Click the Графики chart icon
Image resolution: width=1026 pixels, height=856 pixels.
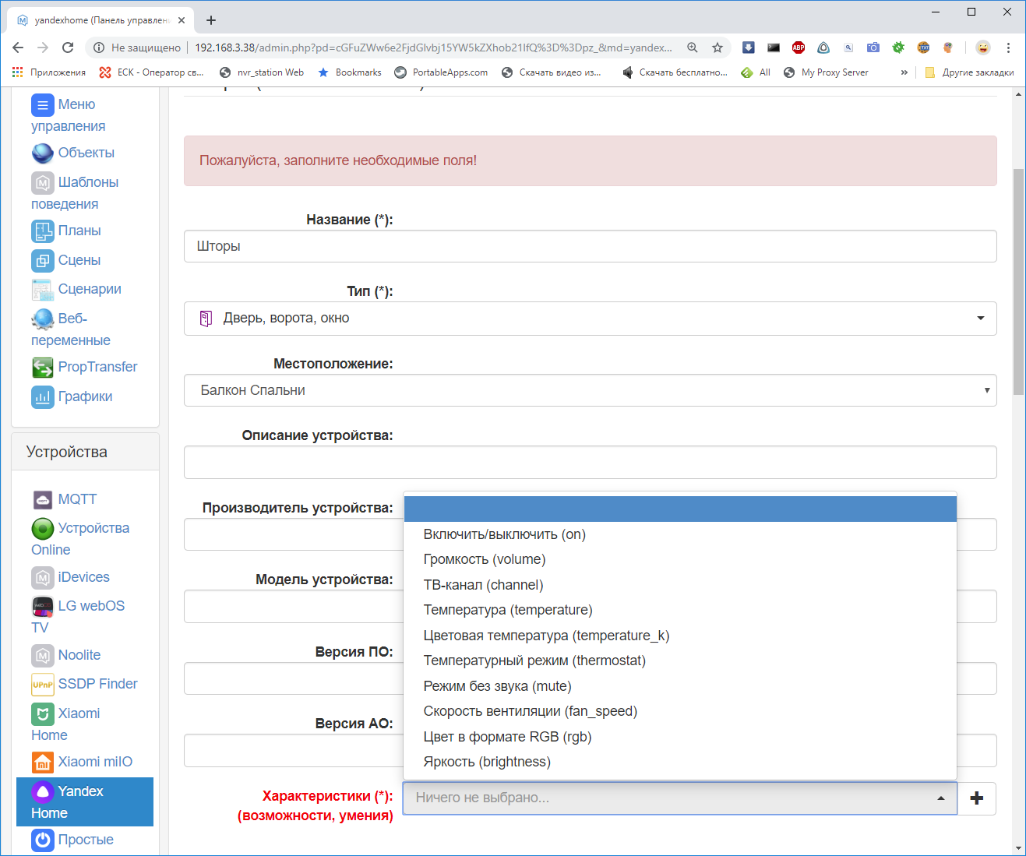click(43, 396)
